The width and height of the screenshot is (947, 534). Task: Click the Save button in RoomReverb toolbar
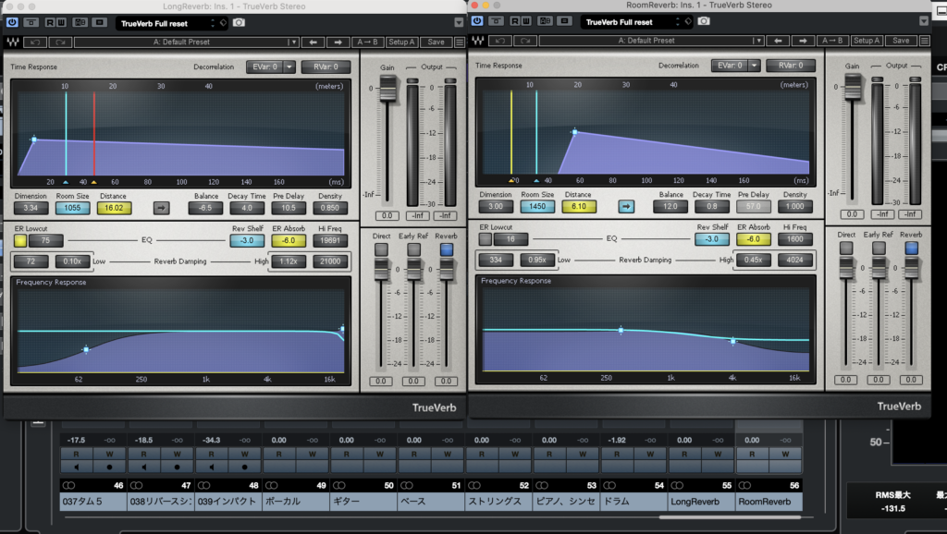pyautogui.click(x=901, y=42)
